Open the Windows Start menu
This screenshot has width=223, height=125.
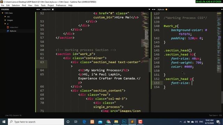point(4,122)
